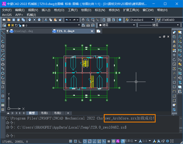Viewport: 183px width, 144px height.
Task: Open a new drawing tab with the plus icon
Action: pos(99,31)
